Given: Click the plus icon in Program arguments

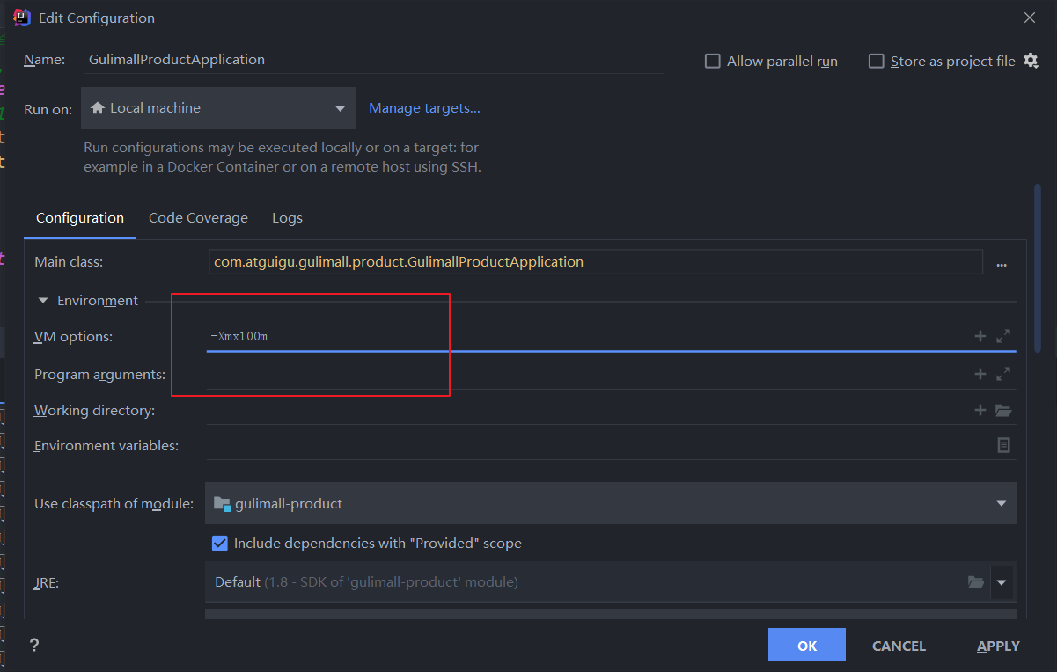Looking at the screenshot, I should (x=980, y=374).
